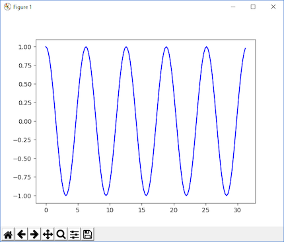Click the 0.00 y-axis tick label
Image resolution: width=284 pixels, height=242 pixels.
click(25, 122)
